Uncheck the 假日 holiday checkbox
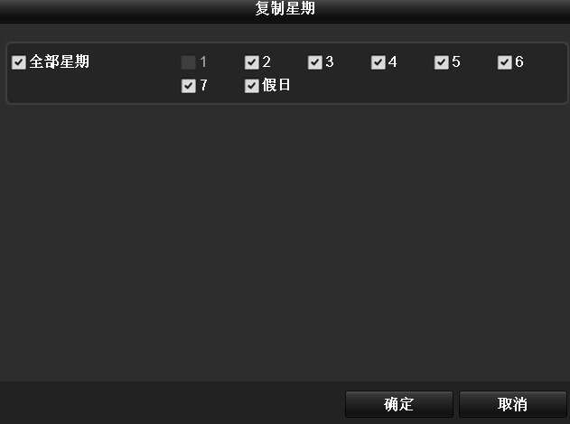The width and height of the screenshot is (570, 424). [251, 86]
